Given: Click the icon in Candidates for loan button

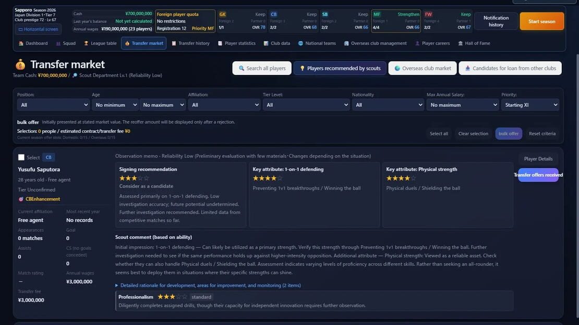Looking at the screenshot, I should tap(467, 68).
